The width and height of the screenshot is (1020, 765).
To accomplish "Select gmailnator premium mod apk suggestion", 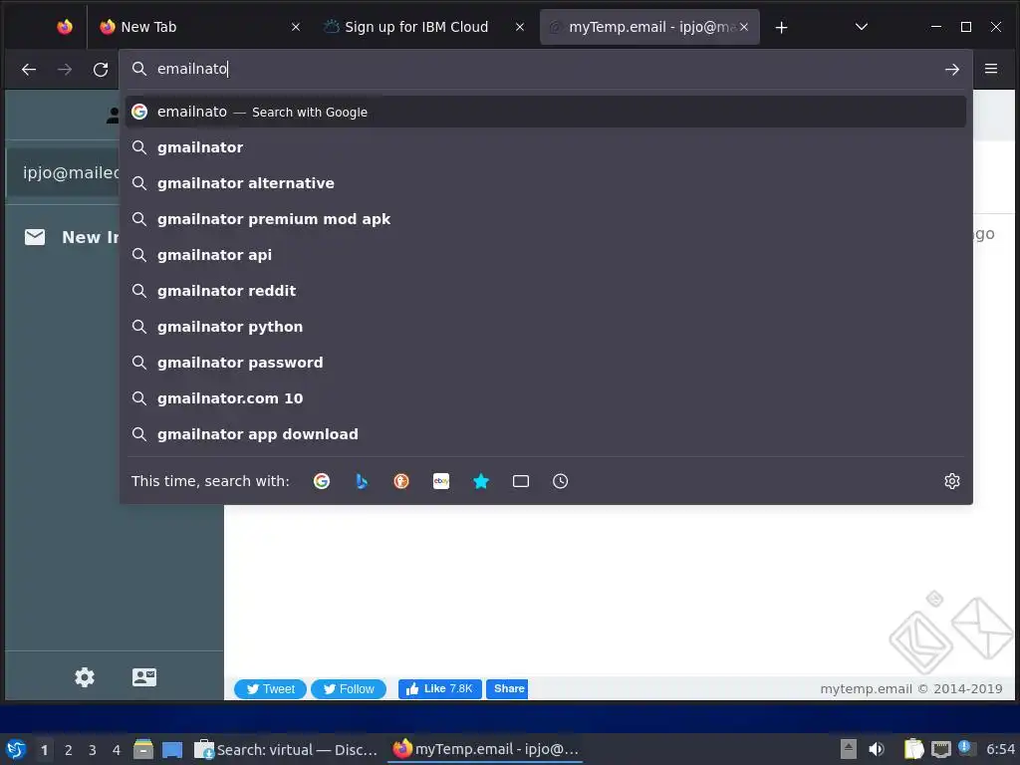I will [545, 219].
